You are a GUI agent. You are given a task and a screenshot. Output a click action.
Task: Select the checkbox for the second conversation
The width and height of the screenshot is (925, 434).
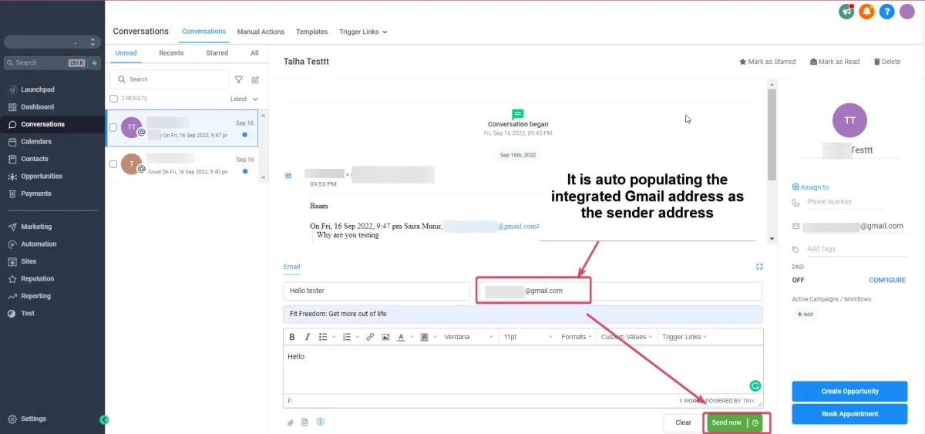click(x=114, y=164)
